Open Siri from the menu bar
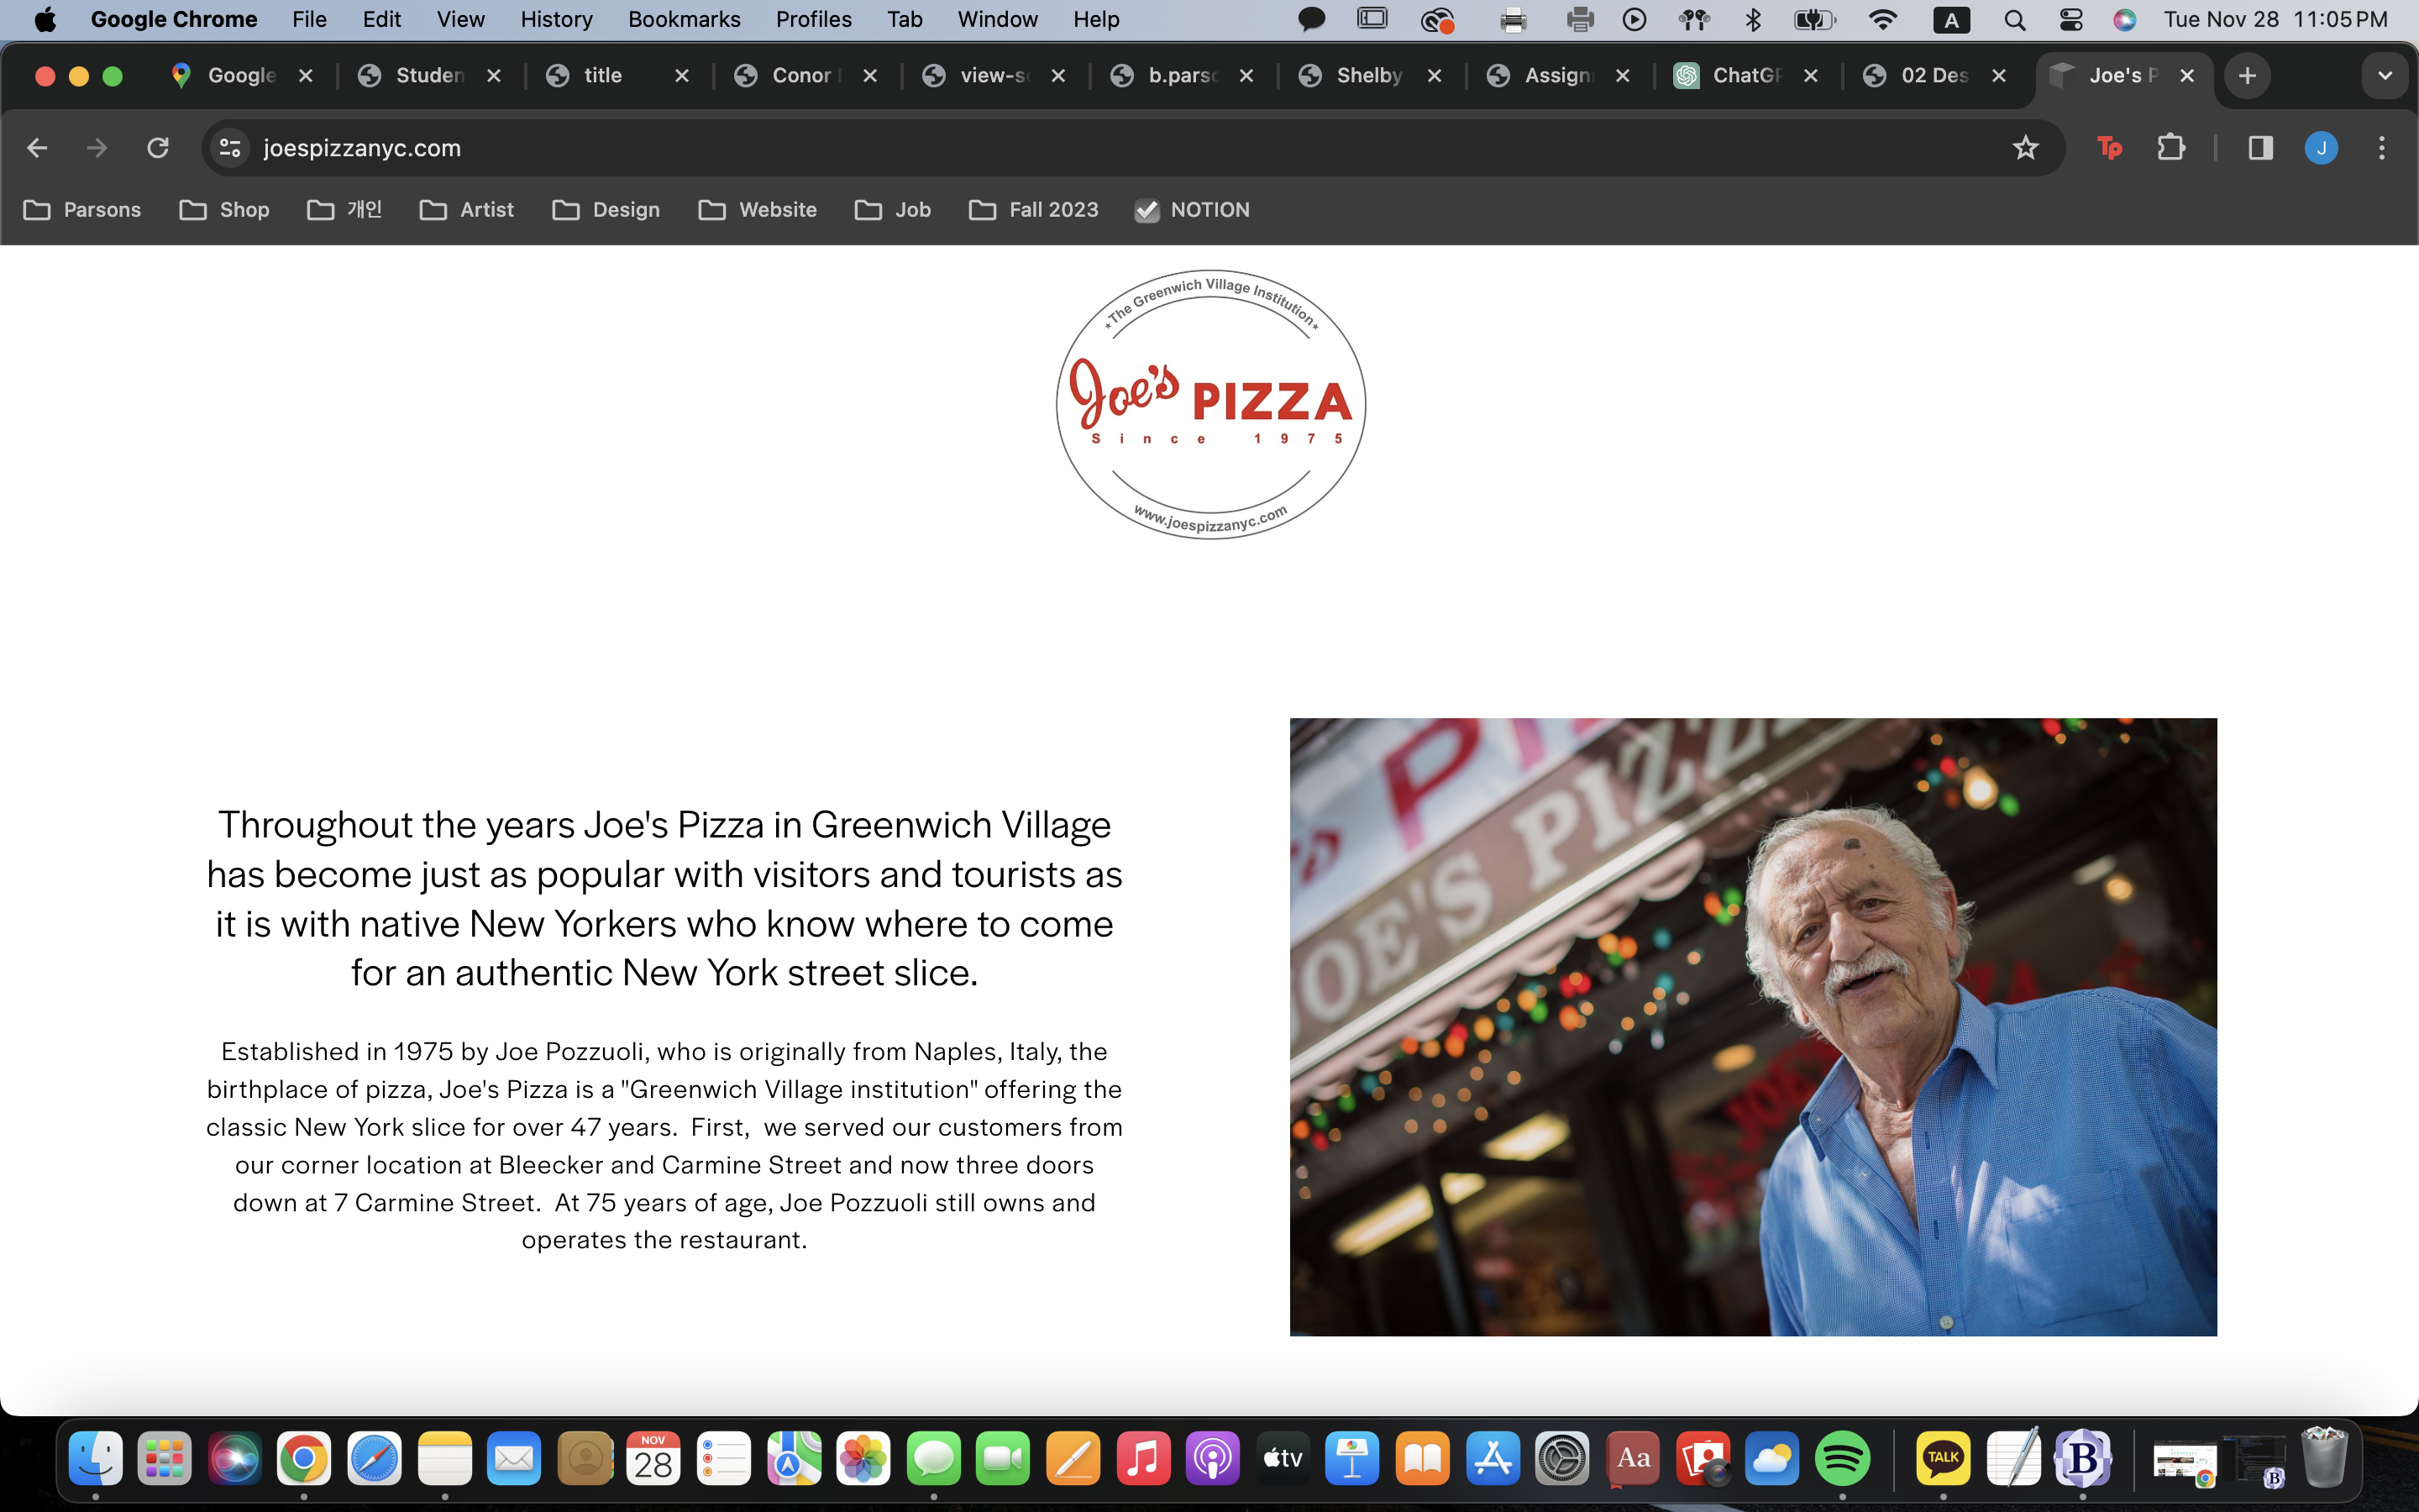This screenshot has width=2419, height=1512. click(2125, 20)
